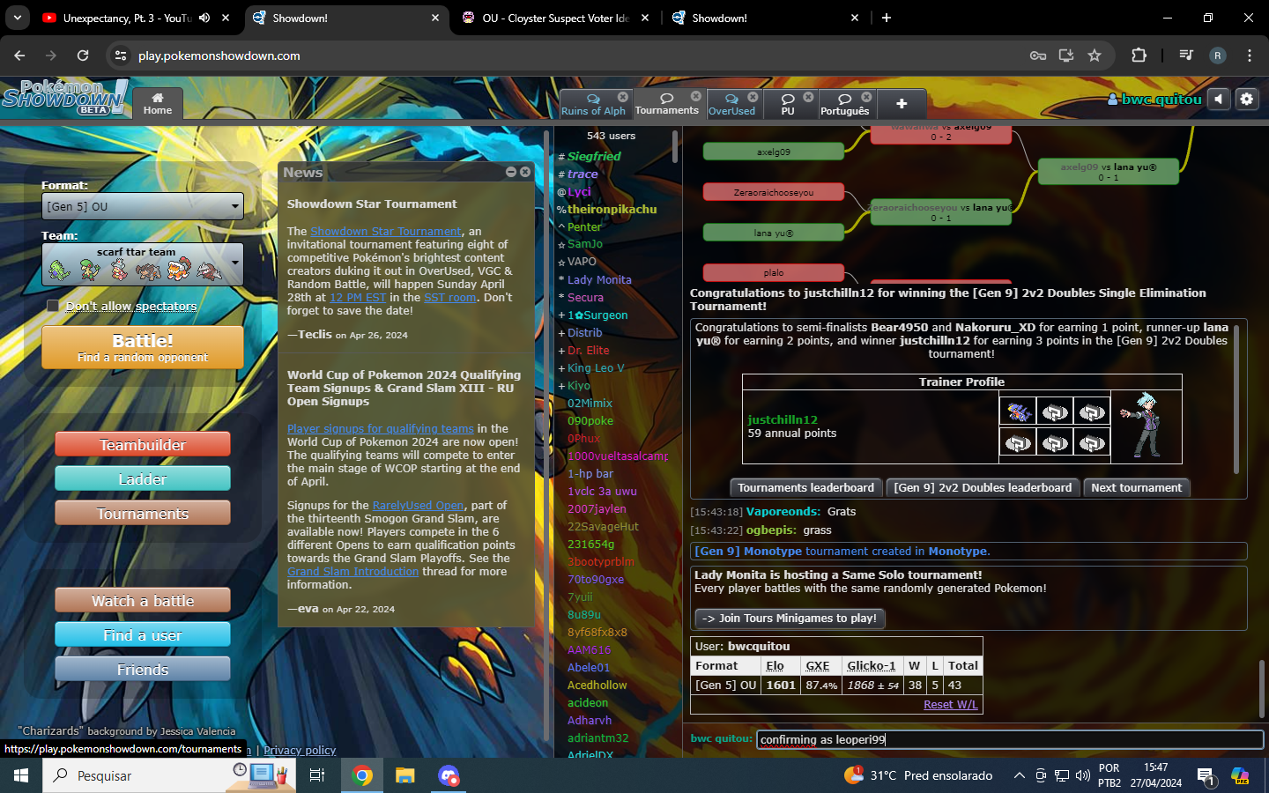Image resolution: width=1269 pixels, height=793 pixels.
Task: Open the Tournaments leaderboard
Action: tap(805, 487)
